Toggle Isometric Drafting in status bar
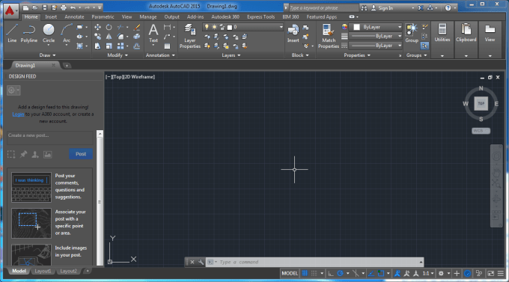The height and width of the screenshot is (282, 509). [x=356, y=274]
